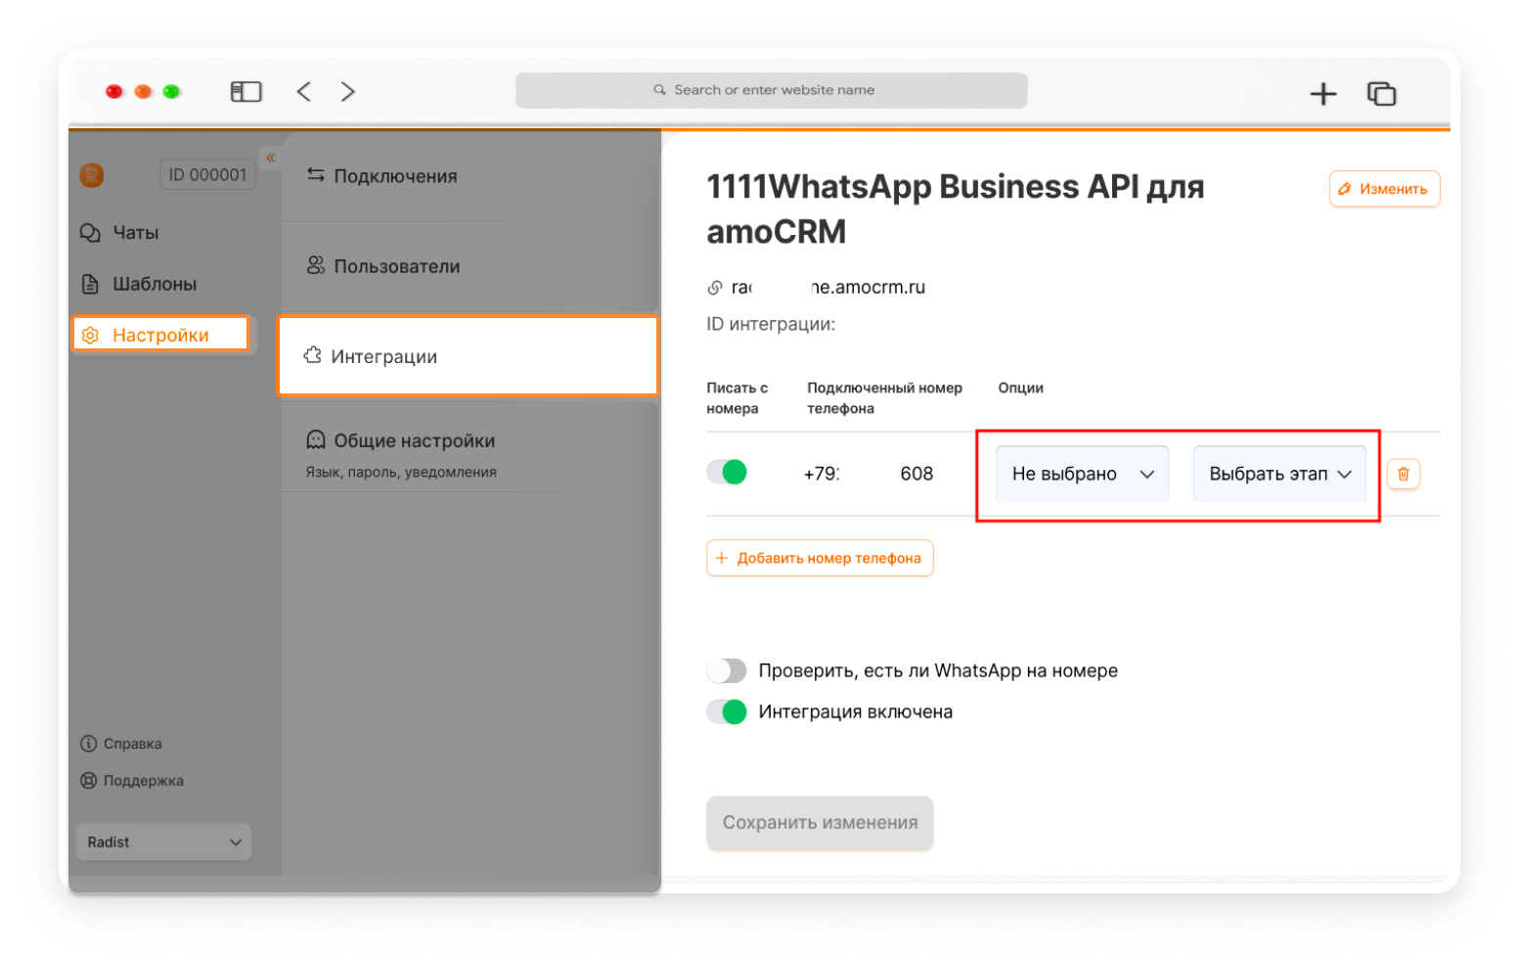Open the Настройки section
Image resolution: width=1519 pixels, height=963 pixels.
point(160,335)
